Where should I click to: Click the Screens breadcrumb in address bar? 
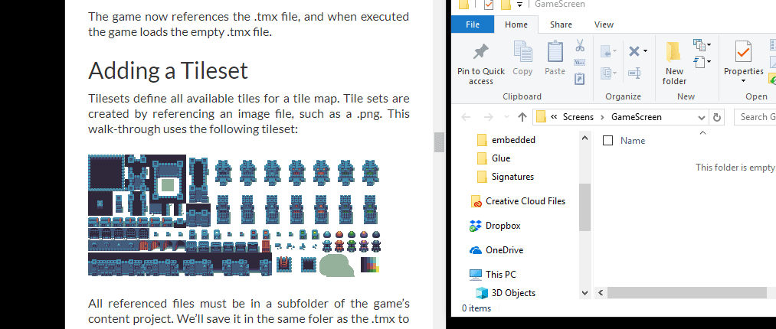pos(577,117)
